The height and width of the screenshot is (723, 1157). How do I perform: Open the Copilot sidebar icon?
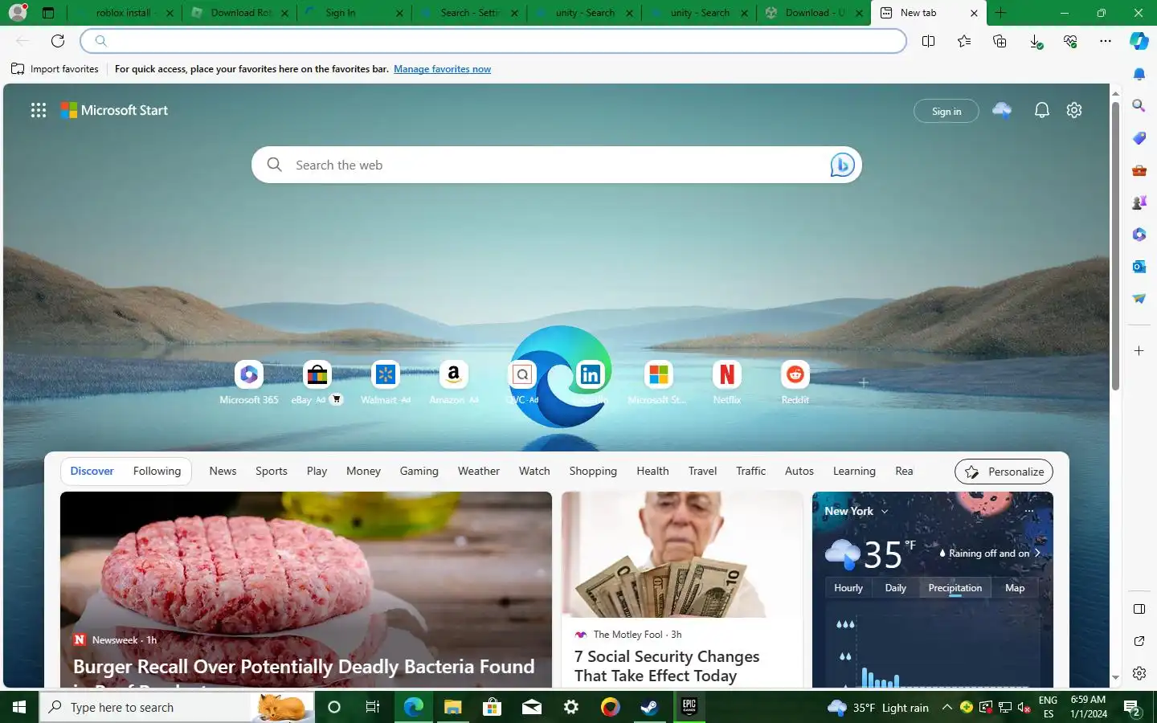tap(1139, 41)
